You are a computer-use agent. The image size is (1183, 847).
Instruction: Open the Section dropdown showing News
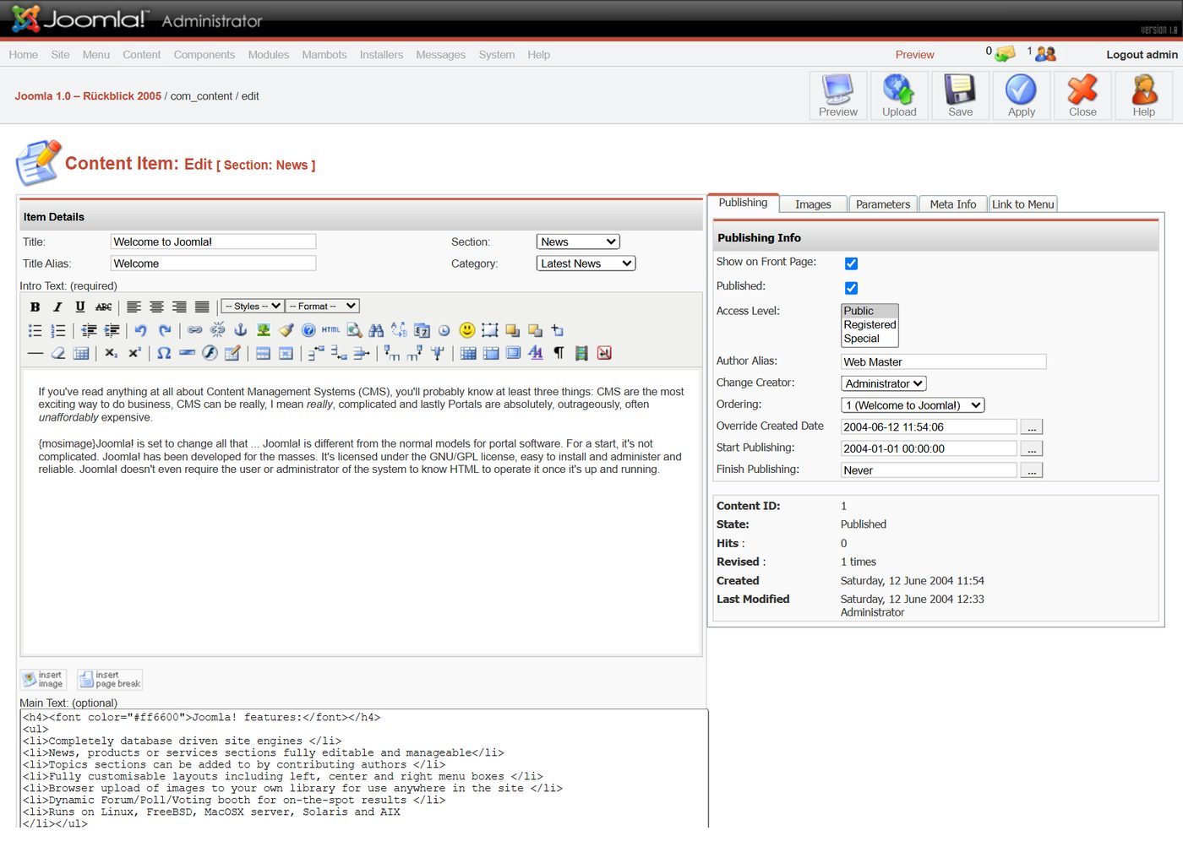578,242
